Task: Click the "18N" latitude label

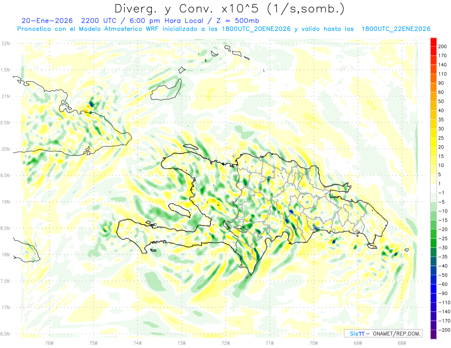Action: (x=5, y=255)
